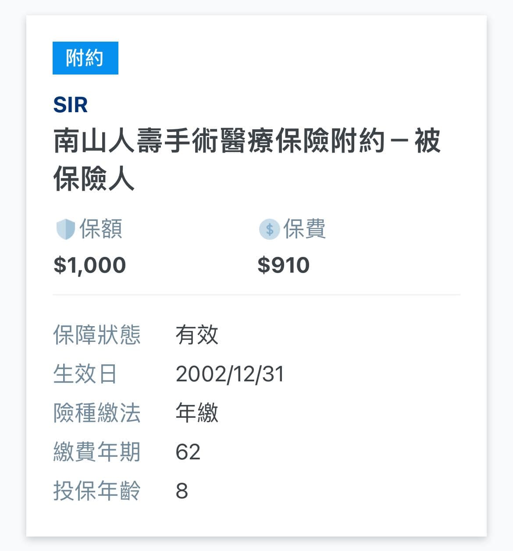
Task: Click the 保額 label
Action: (x=100, y=229)
